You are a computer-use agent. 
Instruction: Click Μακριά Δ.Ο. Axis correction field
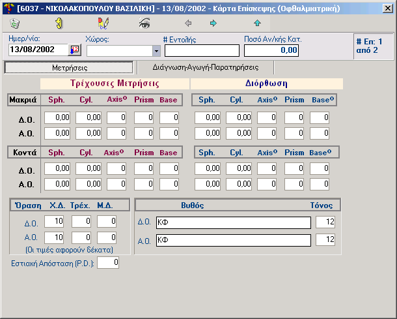coord(267,118)
